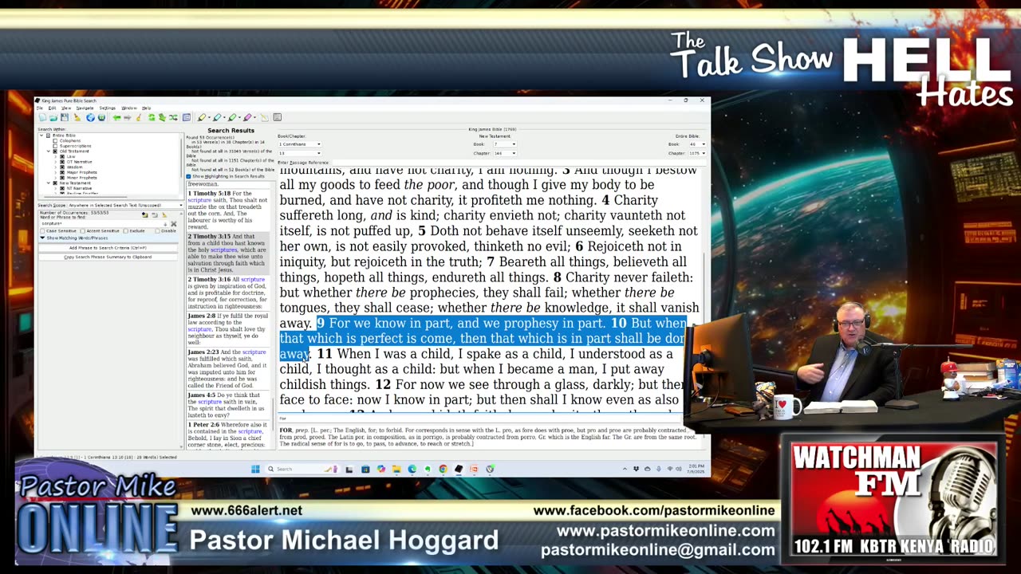1021x574 pixels.
Task: Open the Help menu
Action: point(146,108)
